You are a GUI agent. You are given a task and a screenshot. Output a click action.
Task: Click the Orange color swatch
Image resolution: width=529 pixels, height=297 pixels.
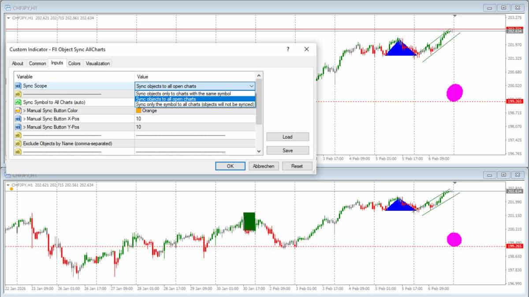138,110
